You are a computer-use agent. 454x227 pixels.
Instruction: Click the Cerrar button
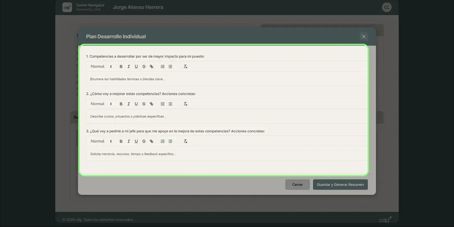(297, 184)
